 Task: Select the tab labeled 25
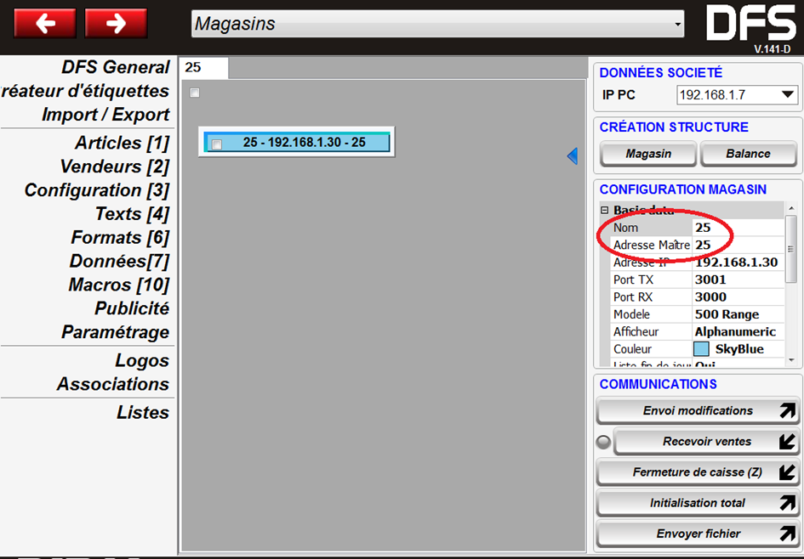[x=202, y=67]
